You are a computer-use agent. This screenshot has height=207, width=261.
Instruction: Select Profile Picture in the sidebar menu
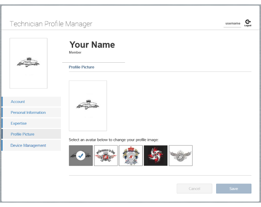(x=31, y=134)
